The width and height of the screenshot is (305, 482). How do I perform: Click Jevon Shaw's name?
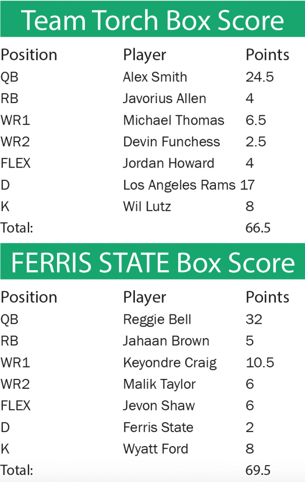click(159, 406)
